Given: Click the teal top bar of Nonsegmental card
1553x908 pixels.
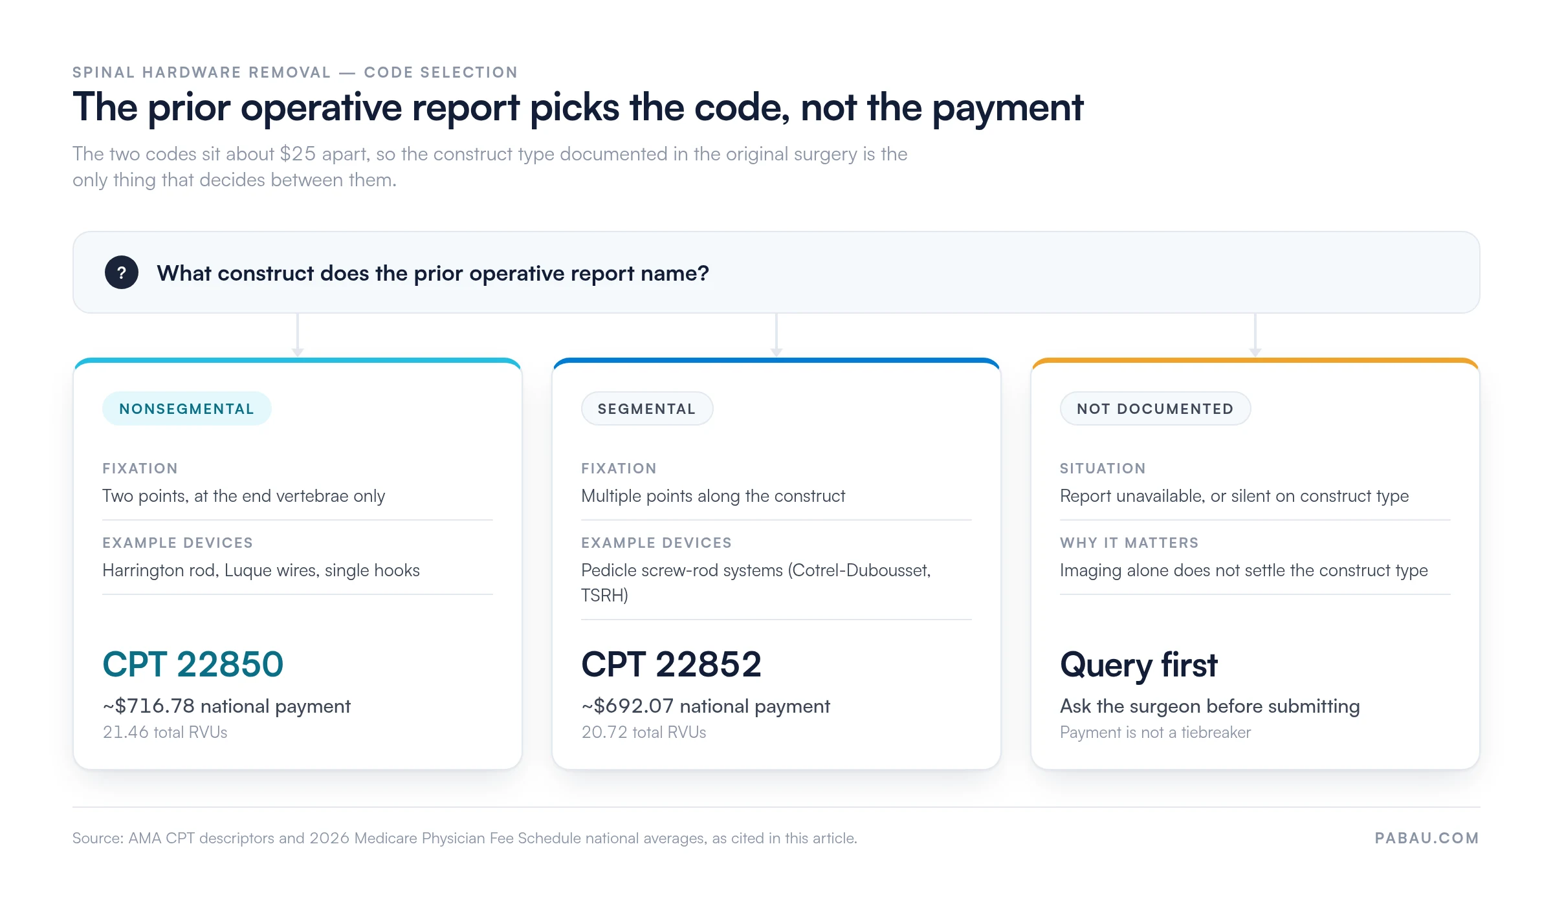Looking at the screenshot, I should [x=298, y=361].
